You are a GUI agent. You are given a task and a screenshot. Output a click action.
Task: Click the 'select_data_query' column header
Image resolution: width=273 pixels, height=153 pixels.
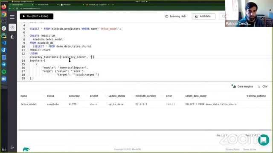[196, 96]
